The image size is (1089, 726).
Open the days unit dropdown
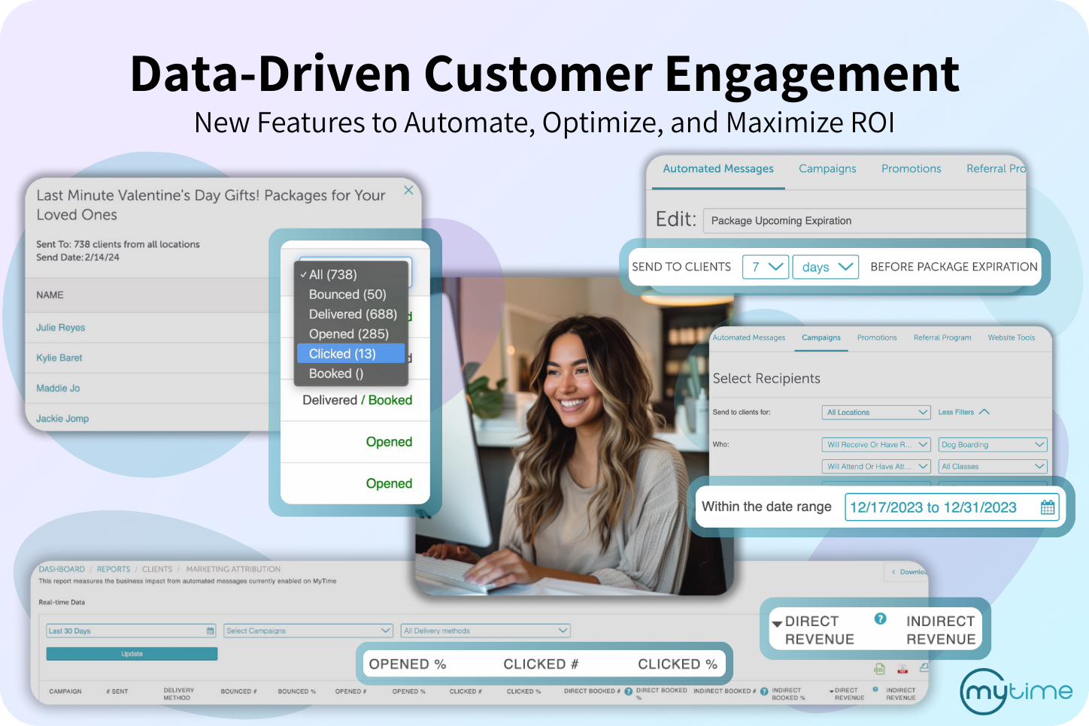click(825, 267)
